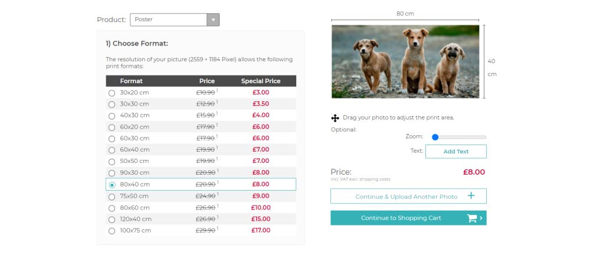The width and height of the screenshot is (590, 262).
Task: Select the 100x75 cm radio button
Action: tap(112, 231)
